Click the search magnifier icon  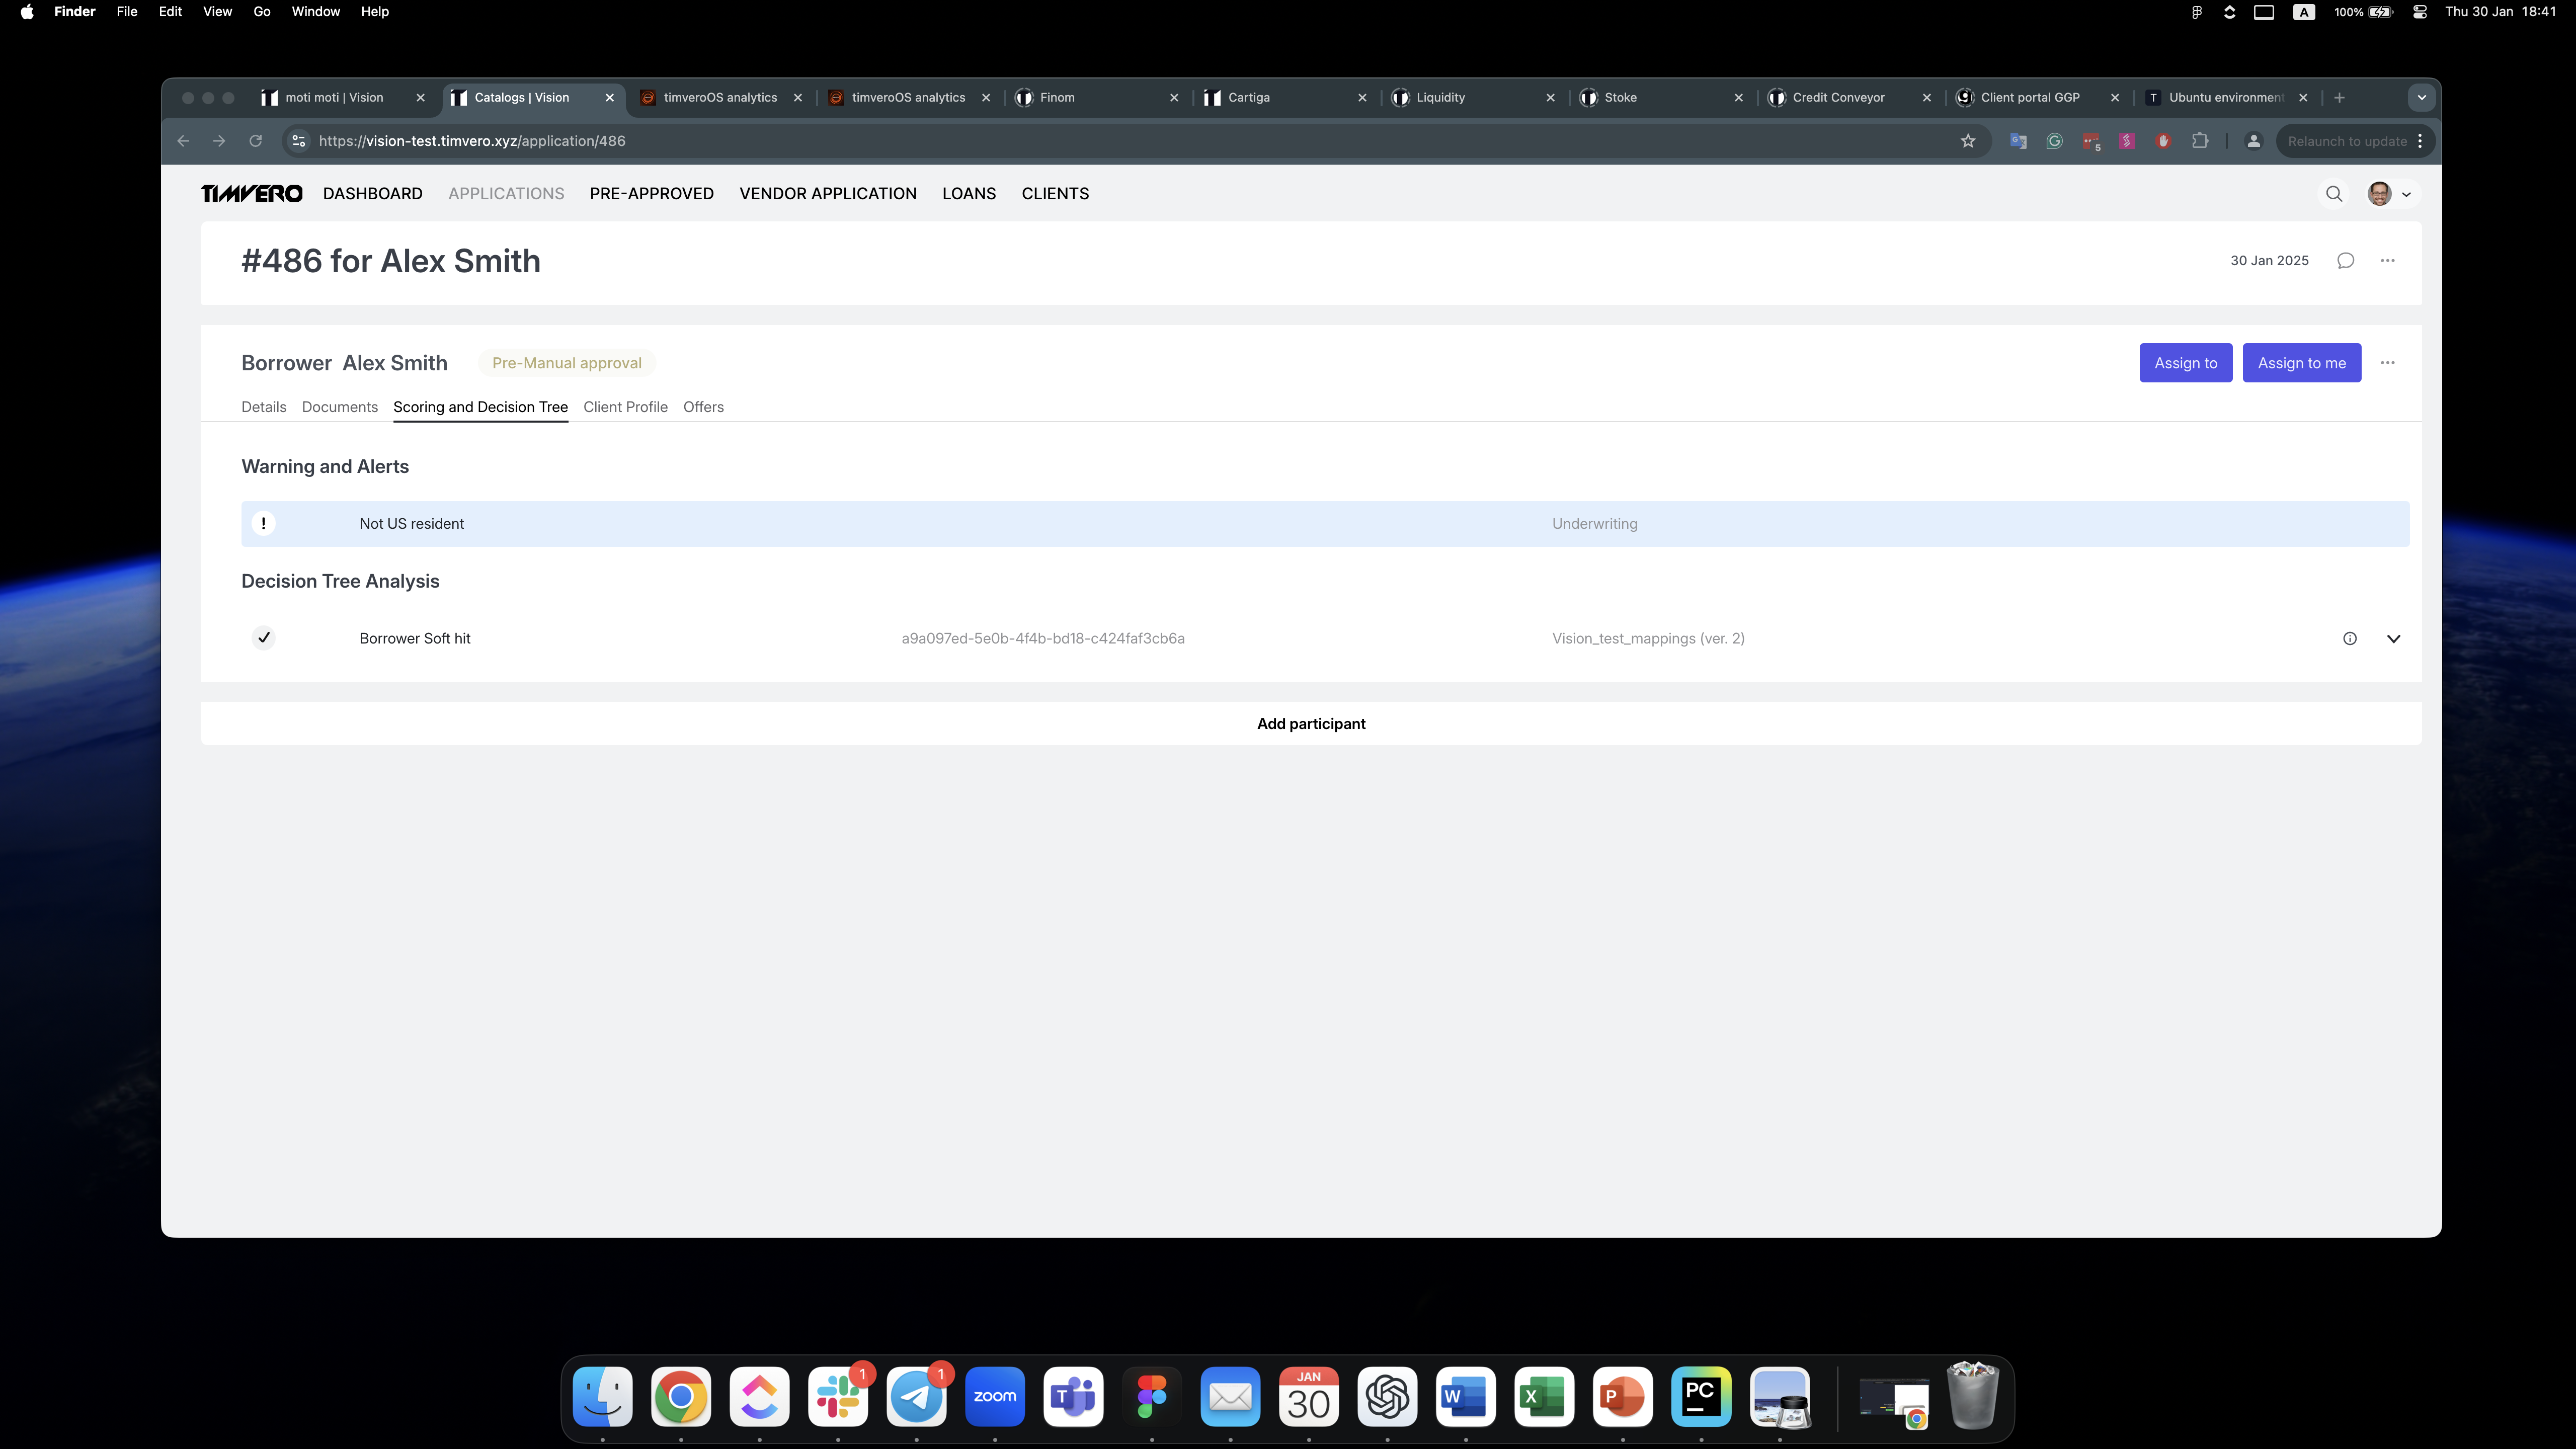[x=2334, y=194]
